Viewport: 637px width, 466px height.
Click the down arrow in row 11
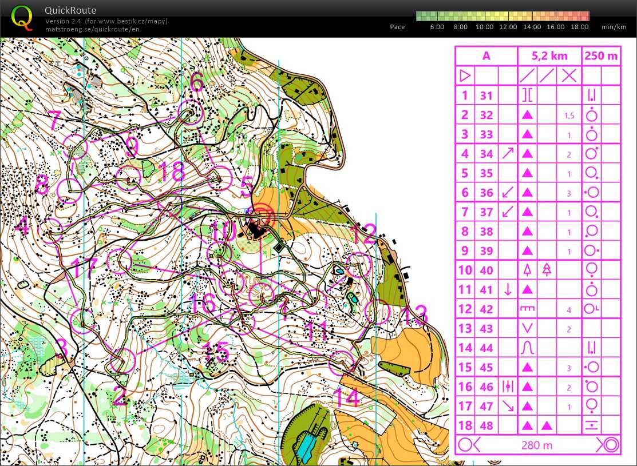[507, 289]
